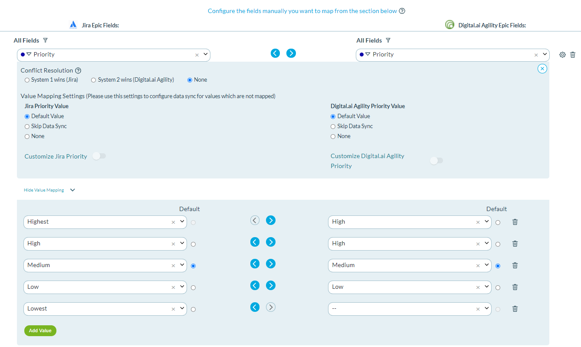Choose Default Value under Digital.ai Agility Priority Value

tap(333, 116)
